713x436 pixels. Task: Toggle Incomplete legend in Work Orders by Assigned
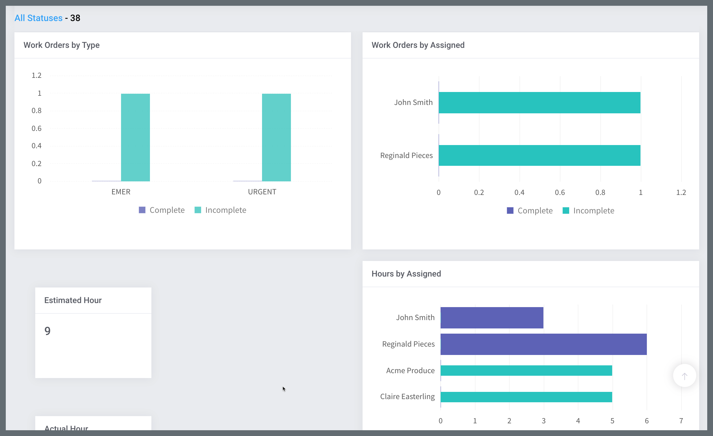(x=593, y=211)
